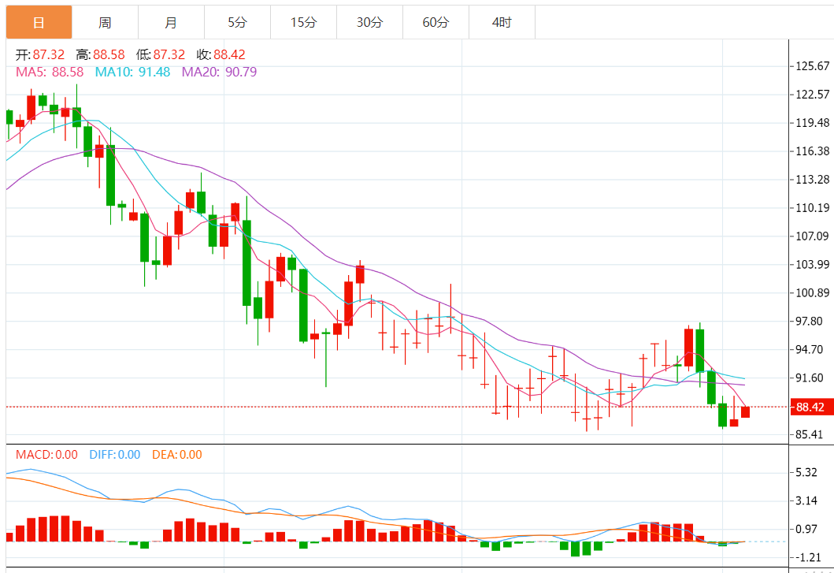The height and width of the screenshot is (573, 834).
Task: Open the 15分 timeframe tab
Action: tap(303, 22)
